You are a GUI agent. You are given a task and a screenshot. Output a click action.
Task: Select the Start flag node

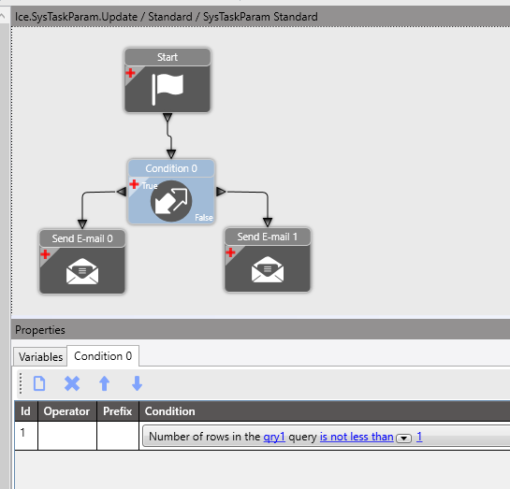(168, 80)
